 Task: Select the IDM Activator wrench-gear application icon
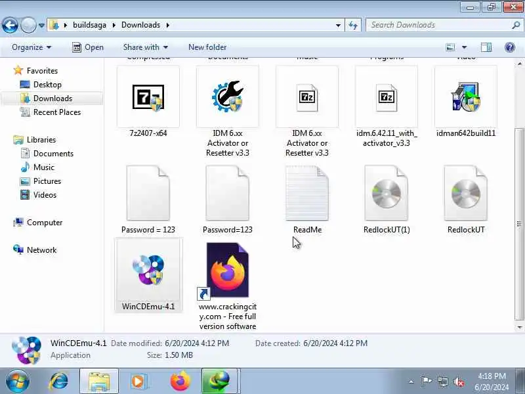(x=227, y=97)
